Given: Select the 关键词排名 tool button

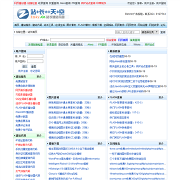Looking at the screenshot, I should point(76,44).
